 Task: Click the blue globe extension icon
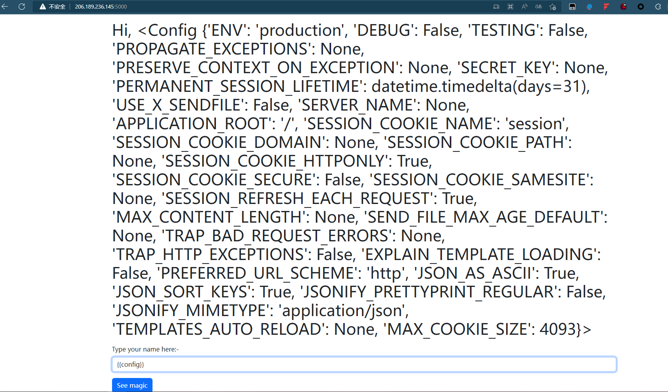(x=589, y=7)
